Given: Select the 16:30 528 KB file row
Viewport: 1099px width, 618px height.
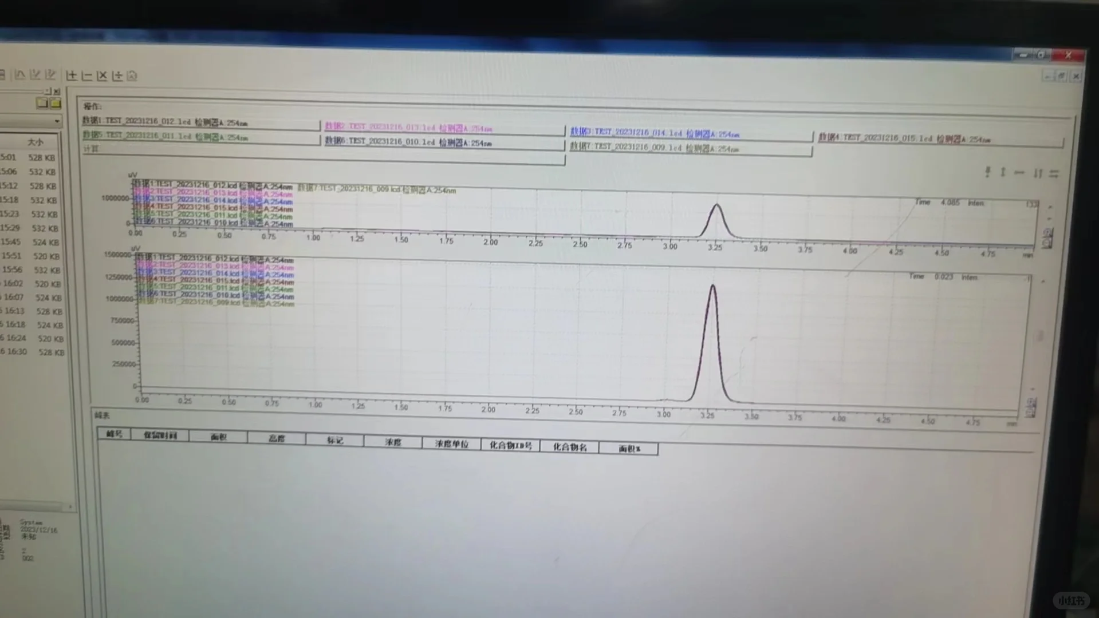Looking at the screenshot, I should [x=32, y=352].
